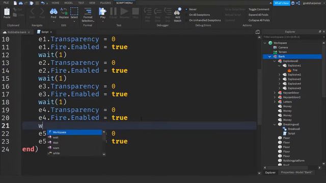This screenshot has height=183, width=326.
Task: Select the Script under Breakingwall in Explorer
Action: [x=291, y=133]
